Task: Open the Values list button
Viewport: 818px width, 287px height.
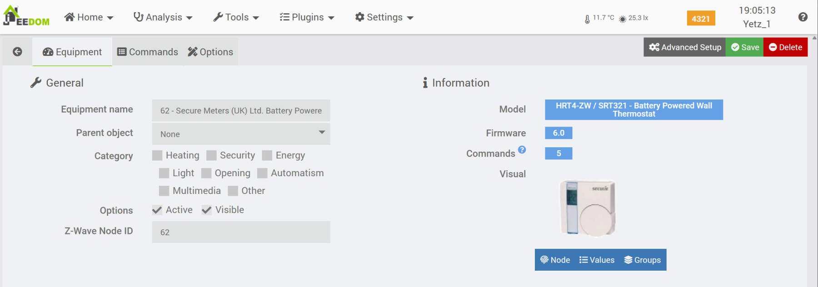Action: coord(597,260)
